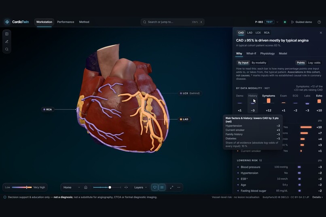Select the Exam modality column
Viewport: 326px width, 217px height.
[284, 103]
